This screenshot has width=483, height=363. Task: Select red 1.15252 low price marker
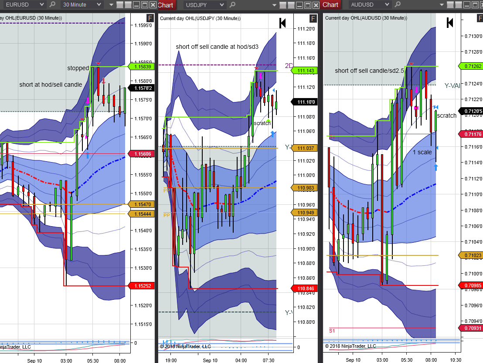tap(141, 286)
